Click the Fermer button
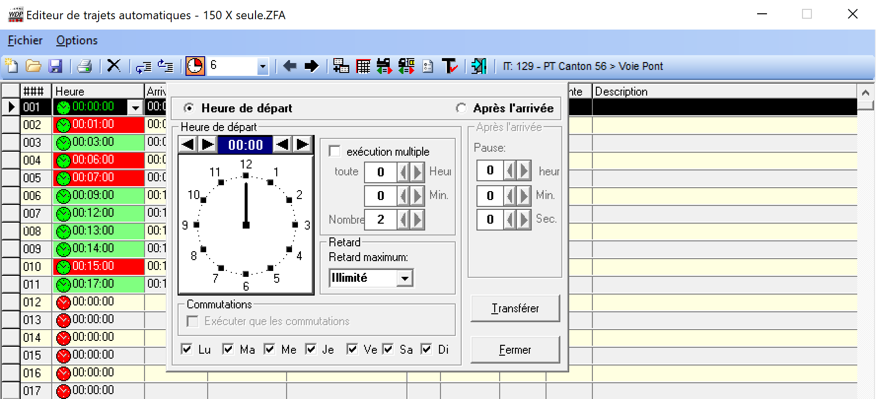Viewport: 876px width, 399px height. (x=515, y=350)
